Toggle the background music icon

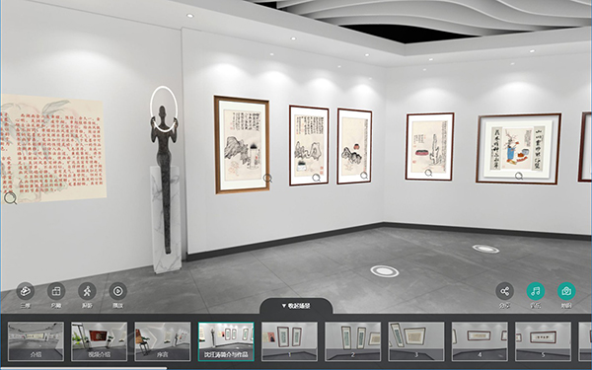pos(536,291)
